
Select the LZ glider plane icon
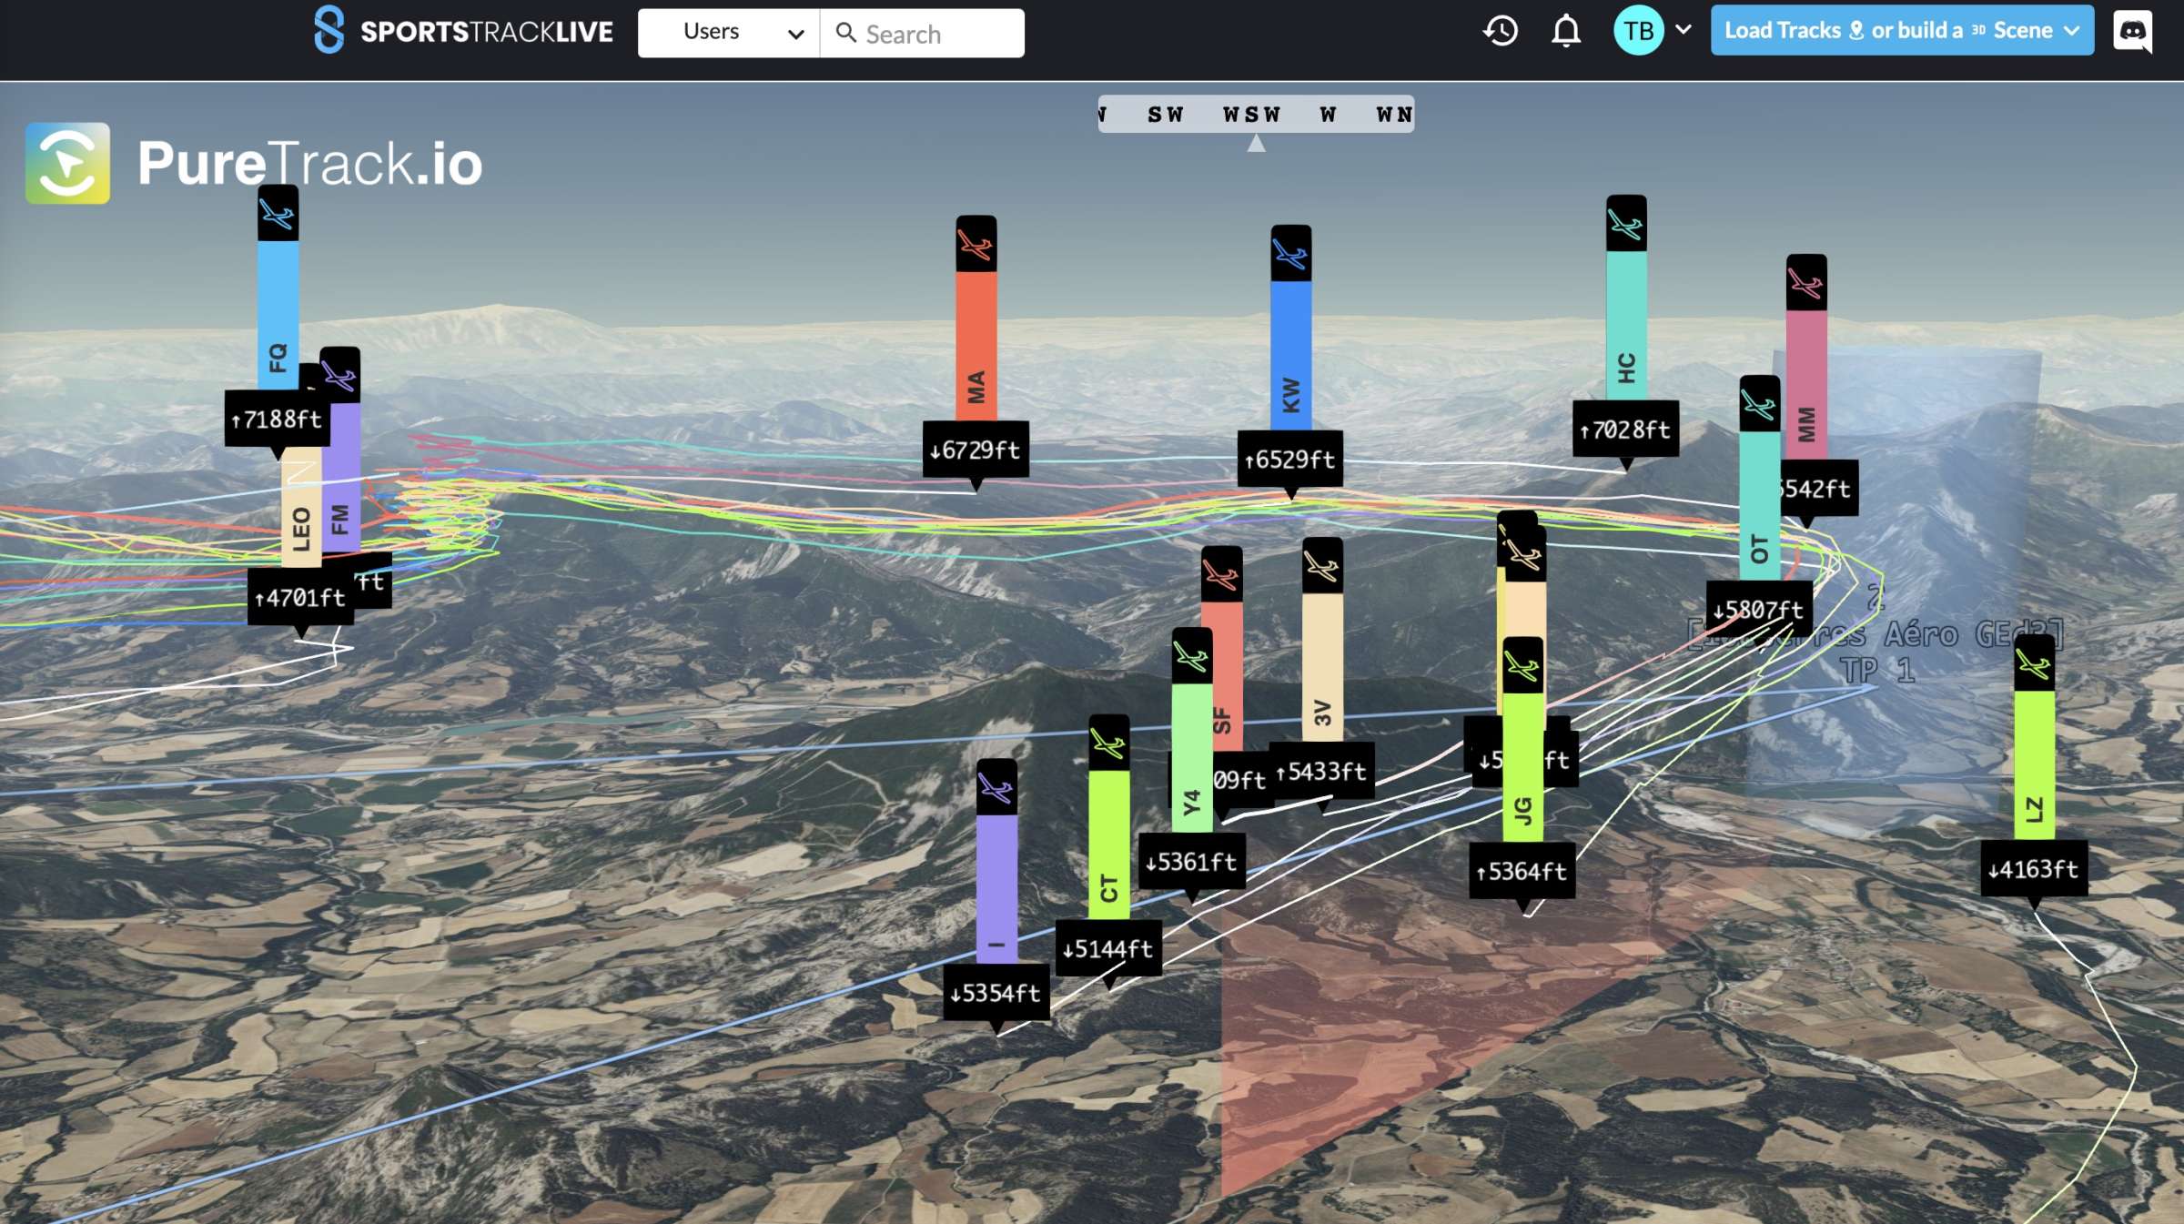(2034, 664)
